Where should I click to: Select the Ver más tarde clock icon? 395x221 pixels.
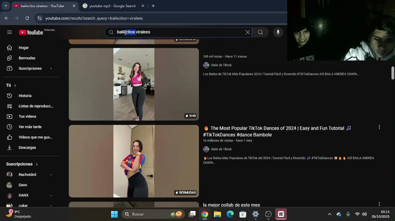pos(10,127)
